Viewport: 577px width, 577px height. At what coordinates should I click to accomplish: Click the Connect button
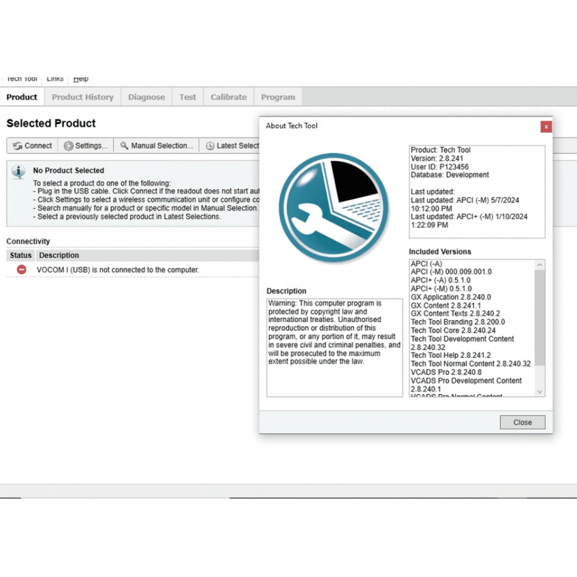click(32, 146)
